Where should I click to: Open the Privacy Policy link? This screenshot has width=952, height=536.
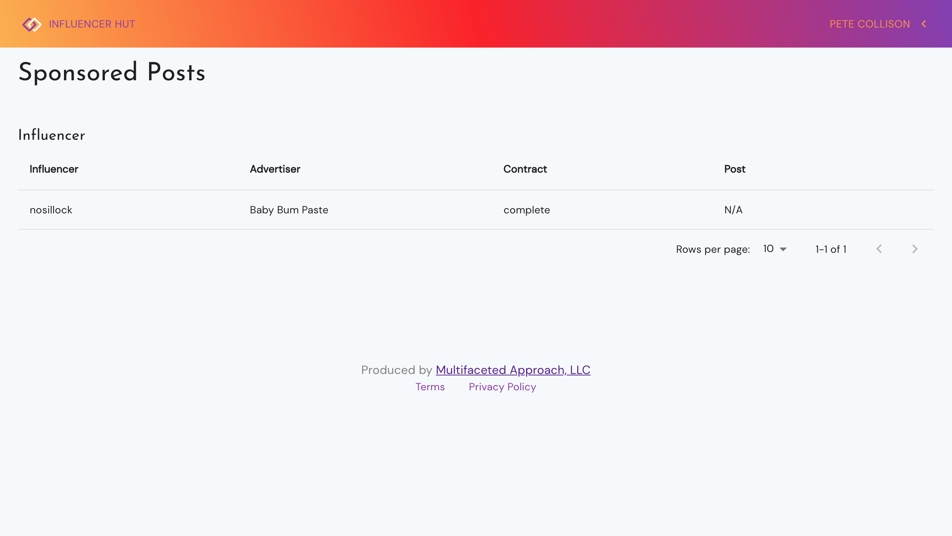[x=502, y=387]
